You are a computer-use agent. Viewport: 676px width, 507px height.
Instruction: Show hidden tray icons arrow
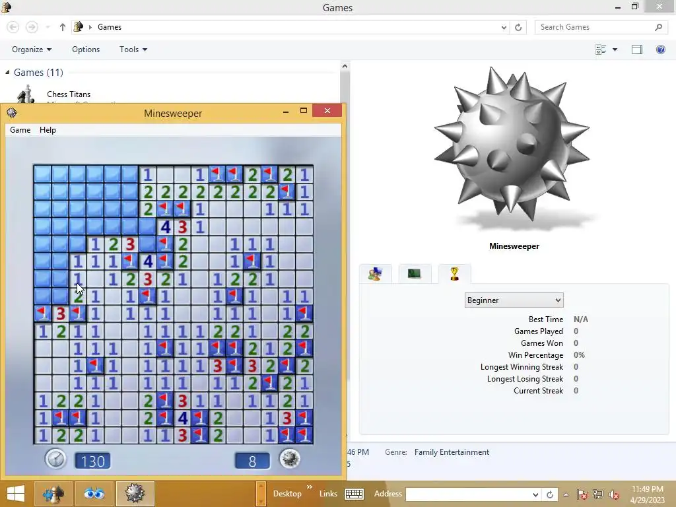(x=566, y=494)
